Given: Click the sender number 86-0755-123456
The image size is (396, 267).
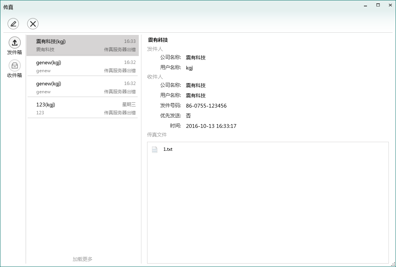Looking at the screenshot, I should pos(206,106).
